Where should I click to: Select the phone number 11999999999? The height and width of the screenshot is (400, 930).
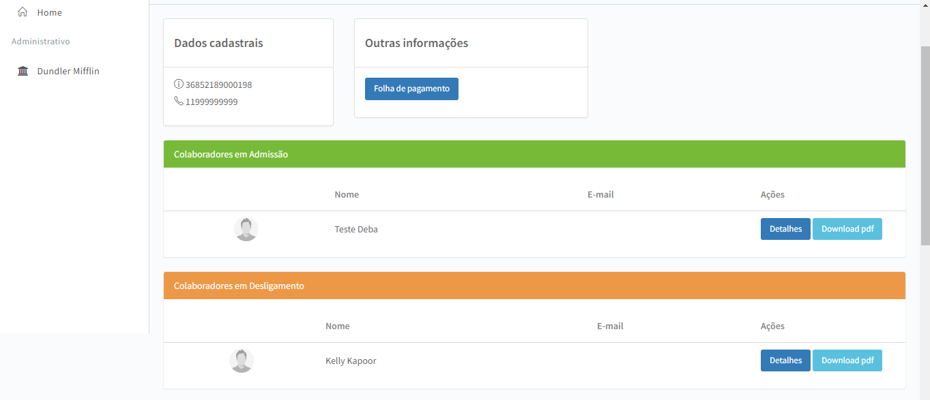(212, 102)
